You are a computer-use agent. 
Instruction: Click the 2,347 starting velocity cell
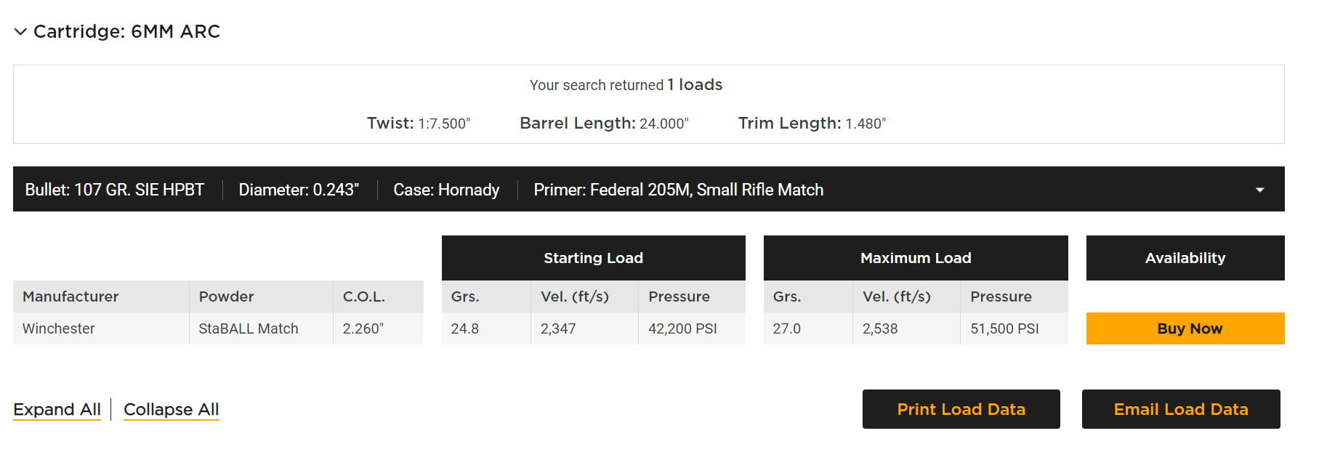[585, 328]
